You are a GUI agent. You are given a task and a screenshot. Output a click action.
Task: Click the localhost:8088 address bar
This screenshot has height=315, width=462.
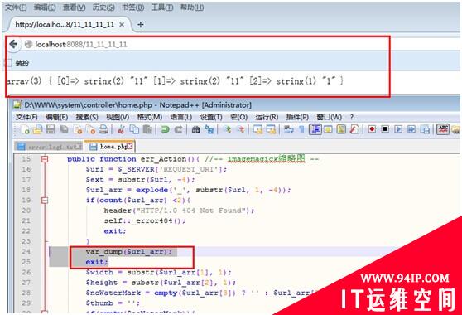(206, 45)
